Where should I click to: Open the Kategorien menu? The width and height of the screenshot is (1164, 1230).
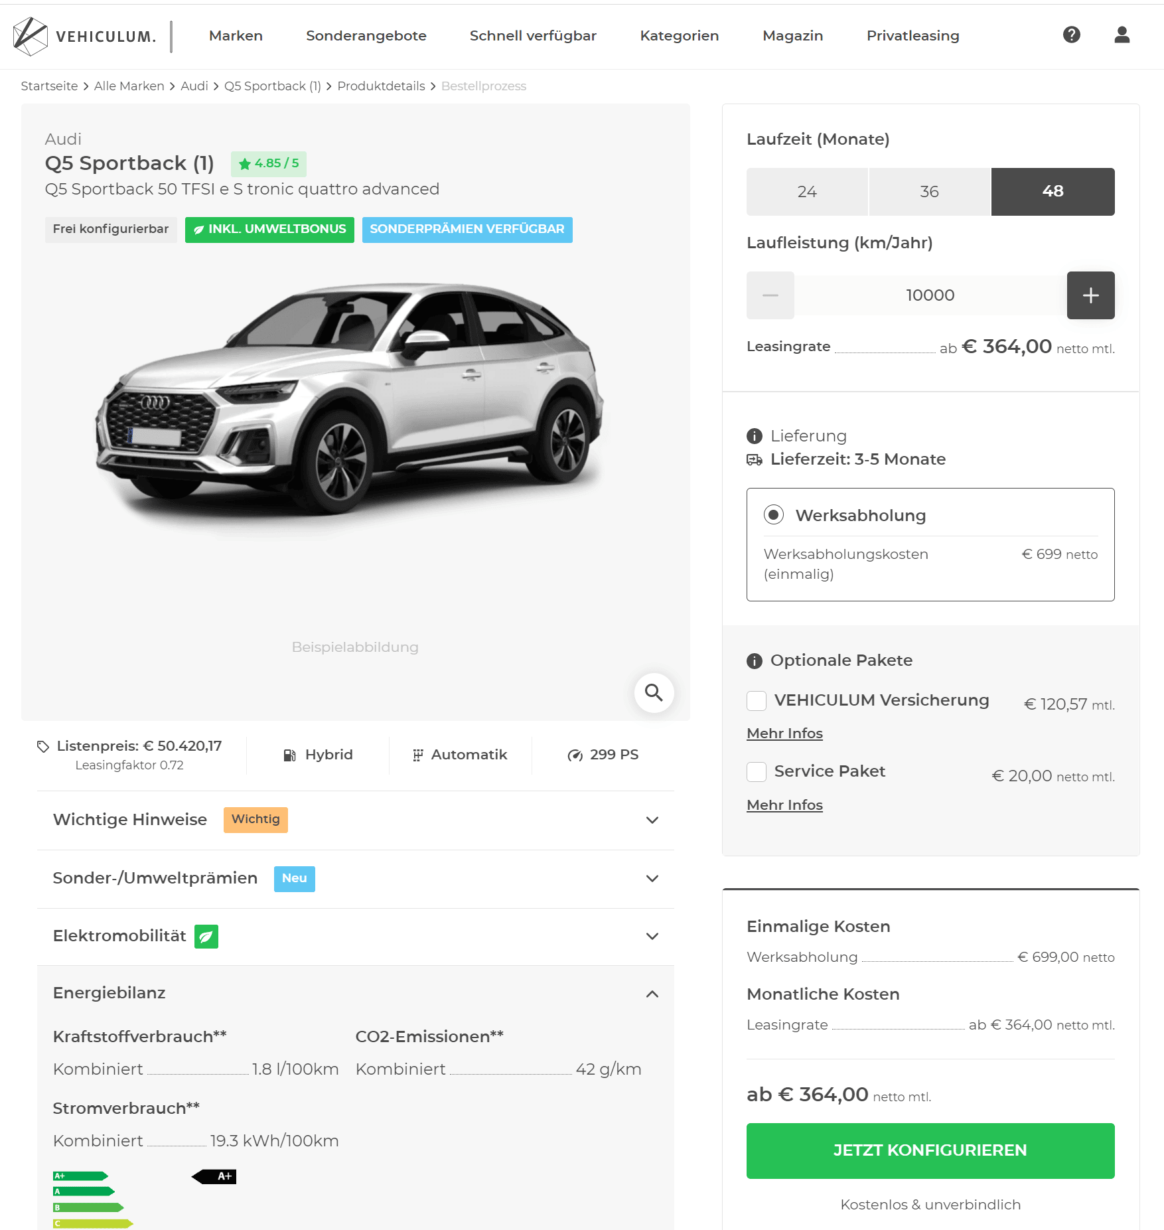click(679, 36)
